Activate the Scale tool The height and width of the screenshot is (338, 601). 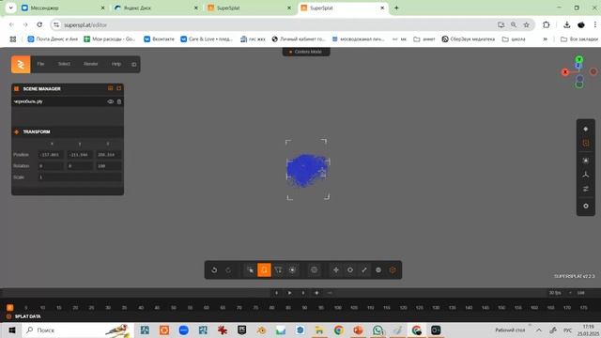pos(364,270)
